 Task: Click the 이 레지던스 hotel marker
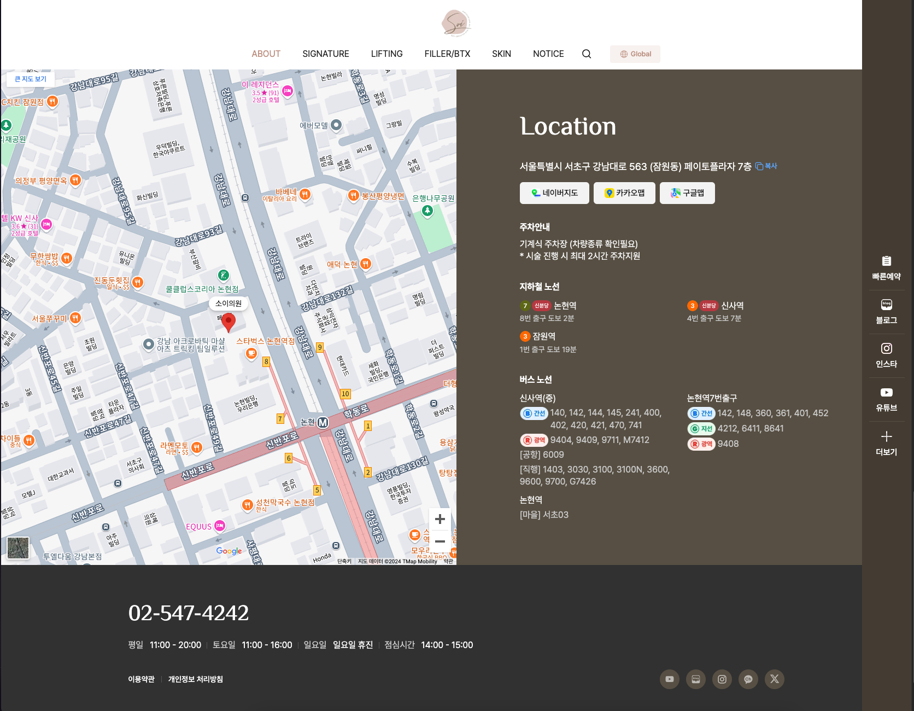(x=288, y=91)
